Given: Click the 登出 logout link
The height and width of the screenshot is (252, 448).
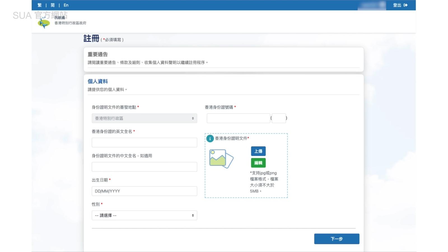Looking at the screenshot, I should click(397, 5).
